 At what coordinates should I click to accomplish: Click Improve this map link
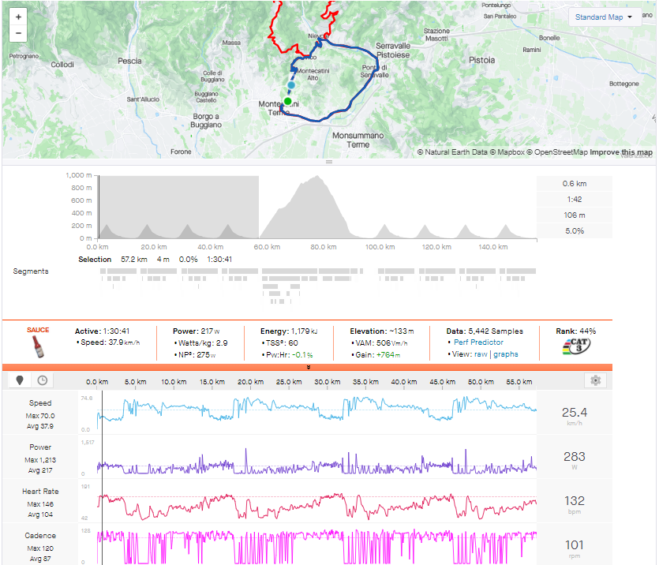pyautogui.click(x=621, y=152)
